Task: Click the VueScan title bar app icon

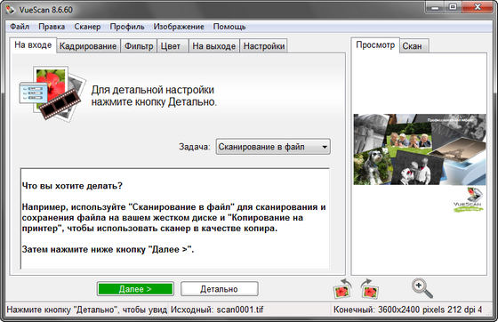Action: [10, 10]
